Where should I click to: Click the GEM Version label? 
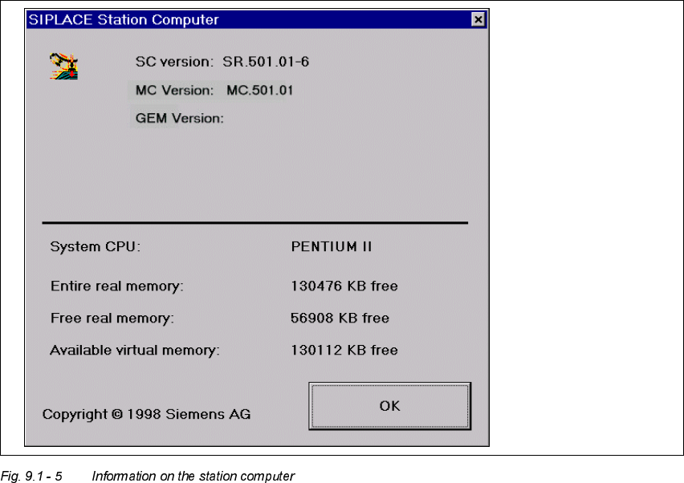click(179, 118)
